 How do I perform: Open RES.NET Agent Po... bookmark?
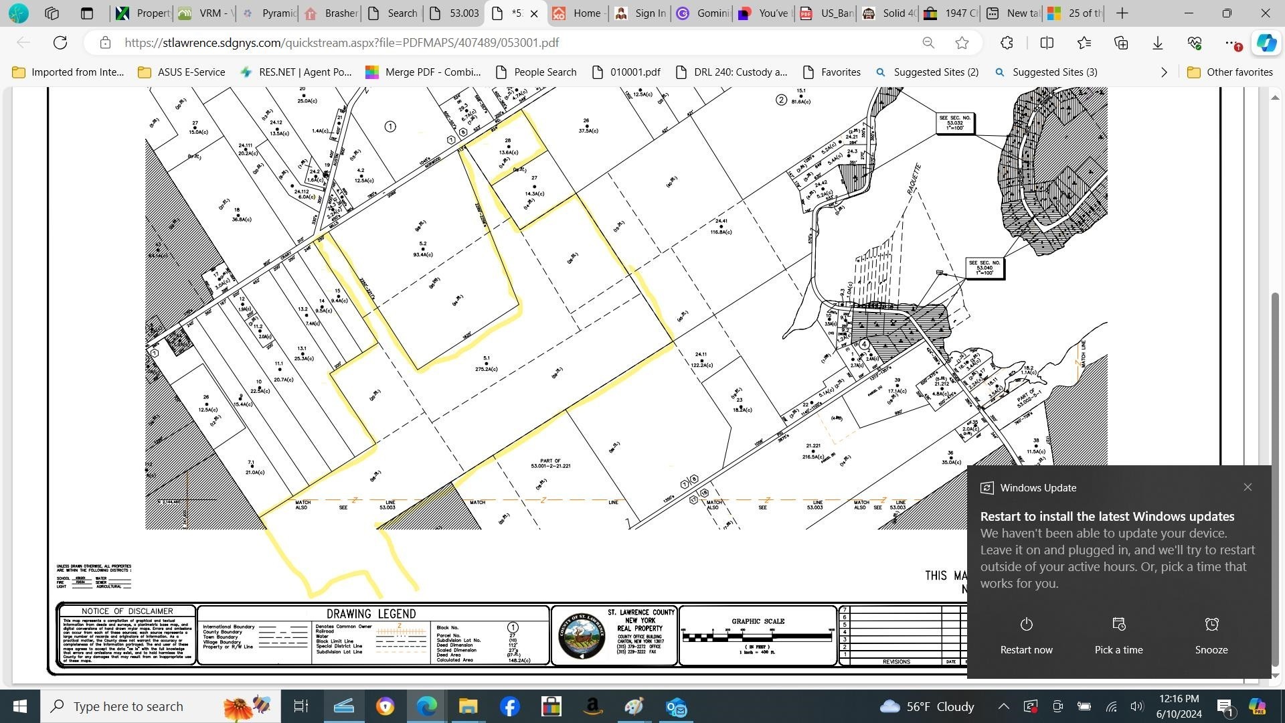pyautogui.click(x=296, y=72)
